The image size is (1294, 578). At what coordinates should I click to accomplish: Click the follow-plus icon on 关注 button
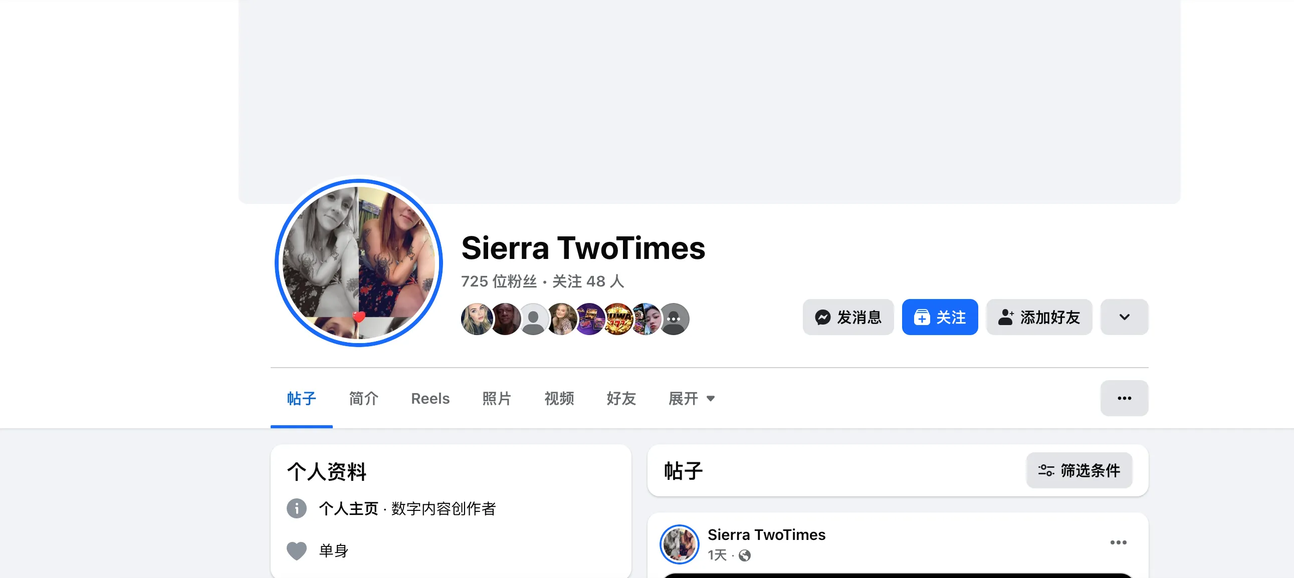tap(921, 317)
